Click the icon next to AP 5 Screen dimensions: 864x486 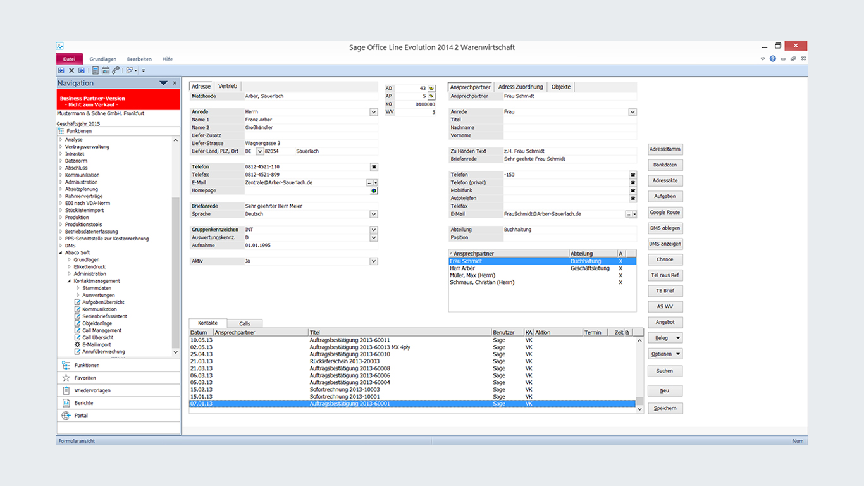click(x=431, y=96)
